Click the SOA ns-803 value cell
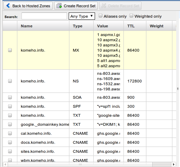Image resolution: width=180 pixels, height=167 pixels. coord(109,97)
